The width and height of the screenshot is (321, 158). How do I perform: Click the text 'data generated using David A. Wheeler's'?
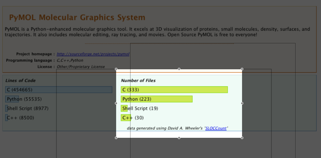click(165, 128)
